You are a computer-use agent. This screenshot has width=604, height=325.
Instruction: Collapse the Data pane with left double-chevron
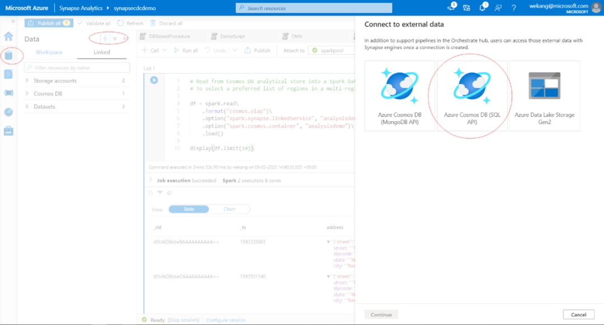point(125,39)
